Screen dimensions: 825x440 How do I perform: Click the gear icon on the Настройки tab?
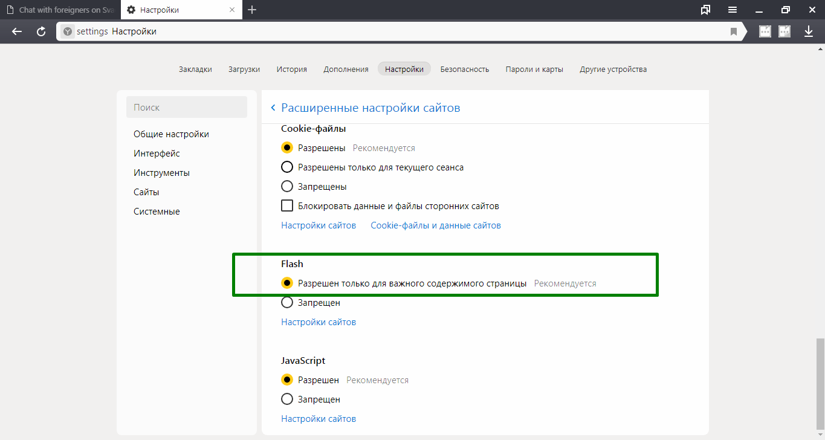tap(131, 10)
